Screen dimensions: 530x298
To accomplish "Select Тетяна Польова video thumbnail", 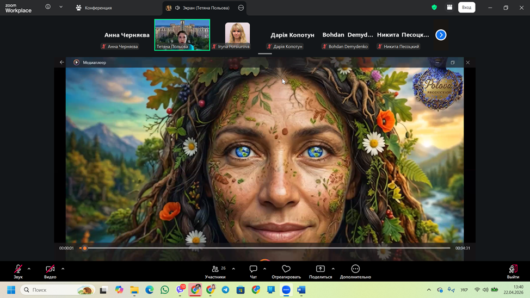I will tap(182, 35).
